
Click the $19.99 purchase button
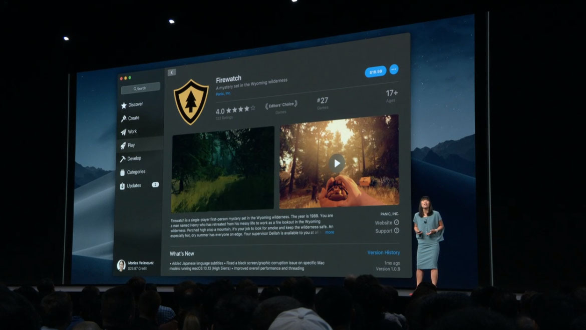point(376,71)
